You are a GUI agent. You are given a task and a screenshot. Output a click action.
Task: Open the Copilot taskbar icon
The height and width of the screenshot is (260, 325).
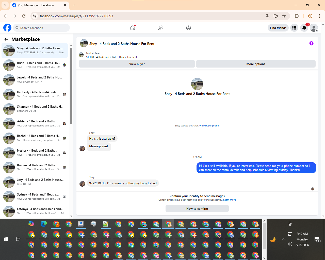click(31, 224)
